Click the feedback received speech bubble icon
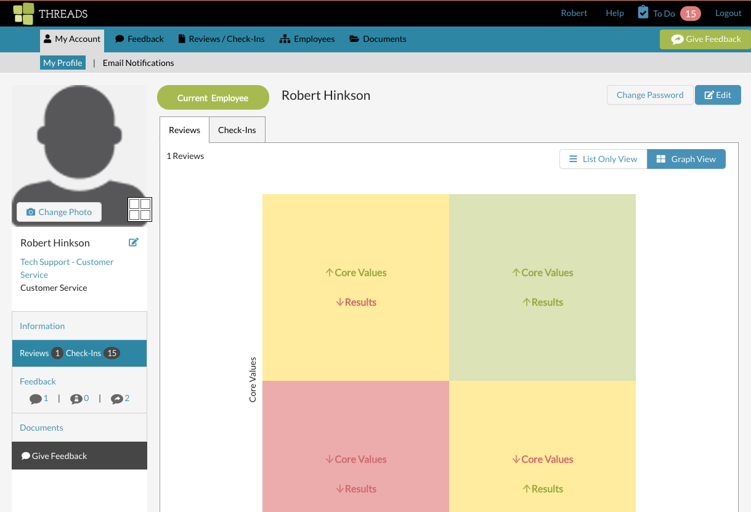751x512 pixels. coord(36,399)
